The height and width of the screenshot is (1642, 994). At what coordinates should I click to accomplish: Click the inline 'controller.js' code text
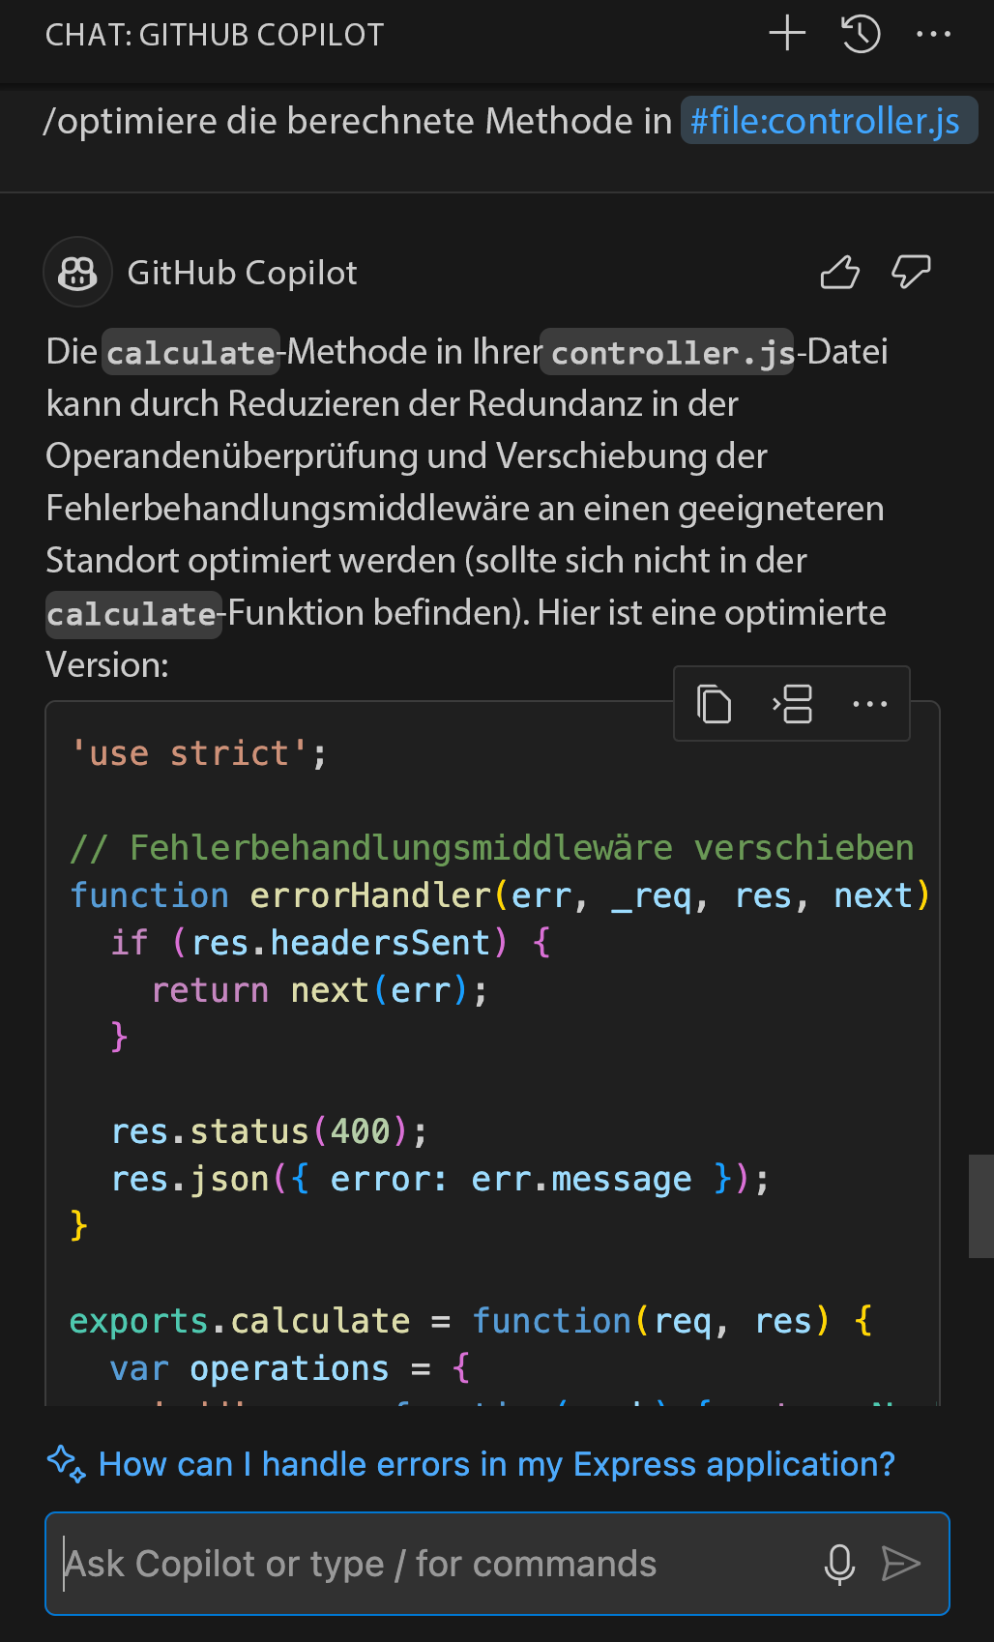click(666, 353)
